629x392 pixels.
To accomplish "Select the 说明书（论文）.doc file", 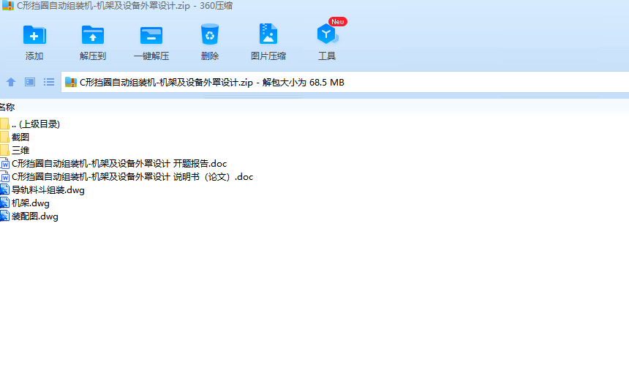I will click(x=127, y=177).
